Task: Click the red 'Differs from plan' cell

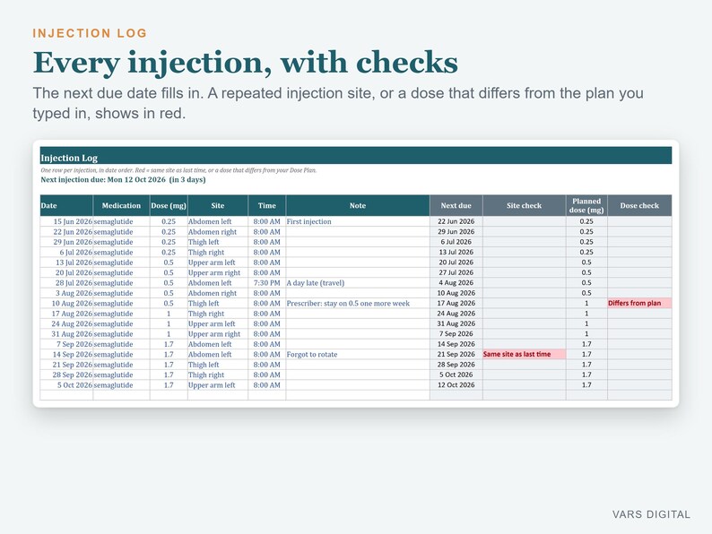Action: (639, 303)
